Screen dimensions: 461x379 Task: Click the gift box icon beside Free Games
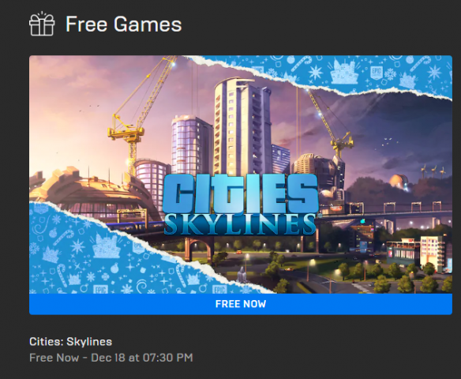click(42, 24)
